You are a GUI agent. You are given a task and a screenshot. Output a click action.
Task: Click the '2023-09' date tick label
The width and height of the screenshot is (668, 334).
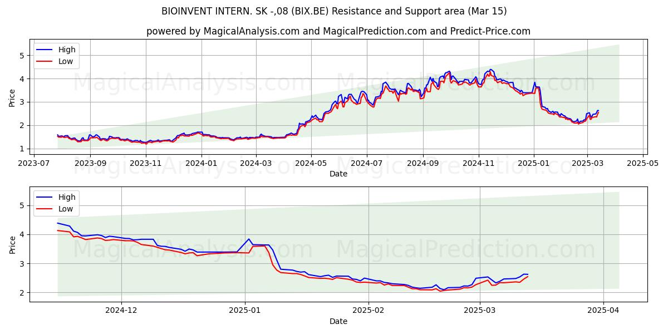point(90,164)
